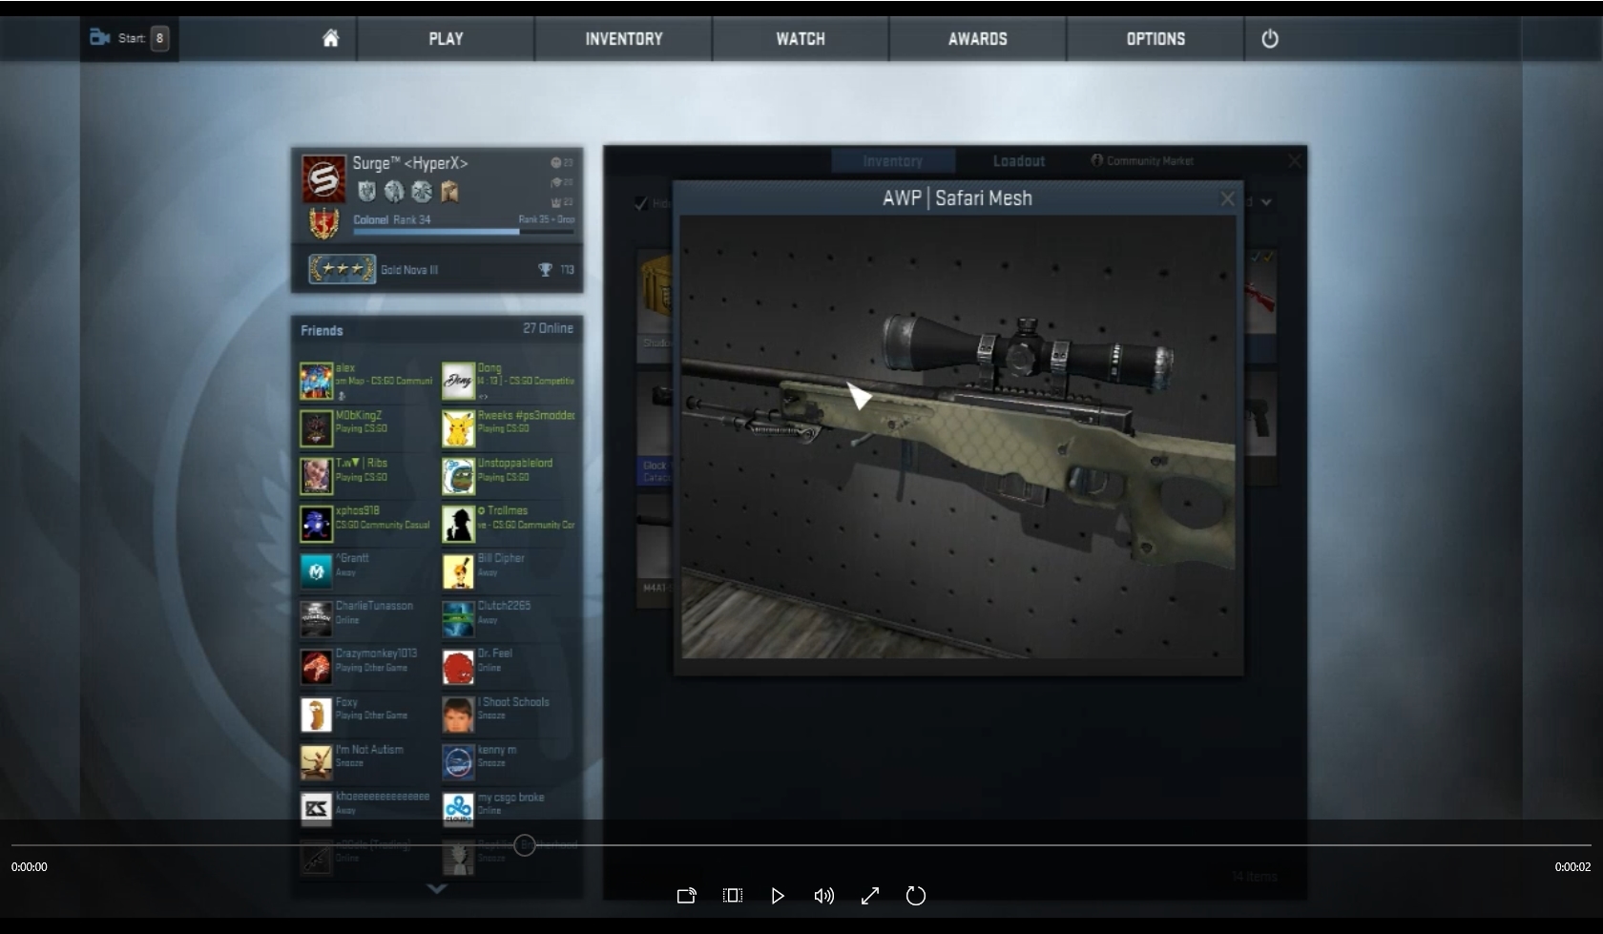The width and height of the screenshot is (1603, 934).
Task: Close the AWP Safari Mesh preview
Action: [1227, 198]
